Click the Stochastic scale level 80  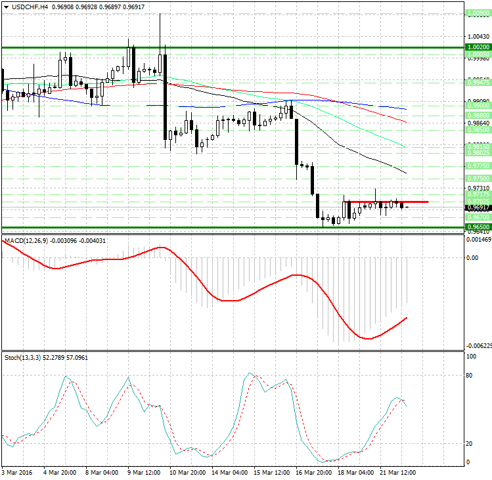tap(469, 375)
